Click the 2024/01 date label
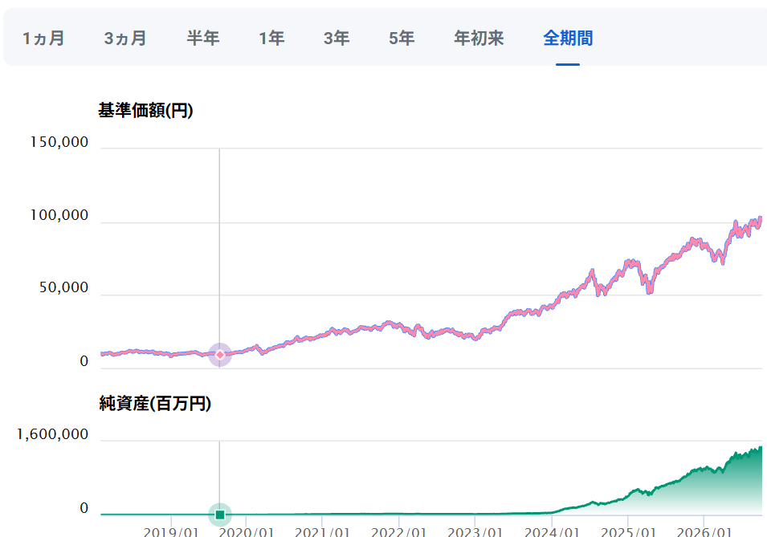Viewport: 767px width, 537px height. click(x=553, y=532)
